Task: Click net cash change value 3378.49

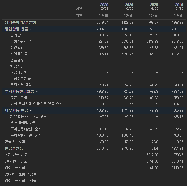Action: pos(102,148)
